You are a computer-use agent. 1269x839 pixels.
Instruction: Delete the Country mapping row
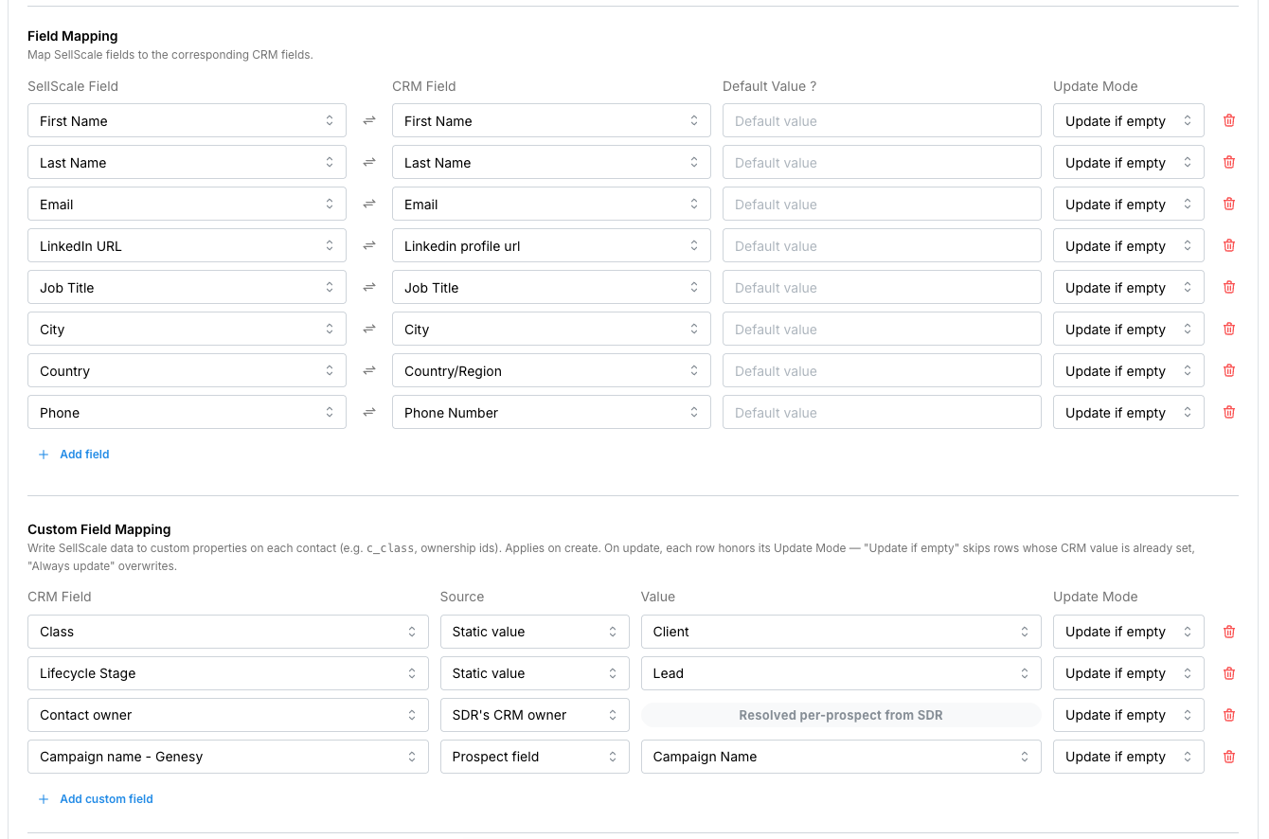pos(1229,370)
